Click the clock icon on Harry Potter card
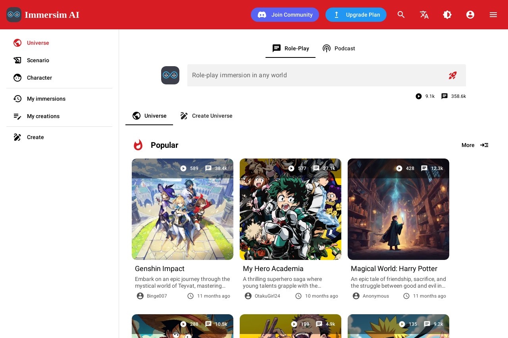508x338 pixels. pos(406,296)
